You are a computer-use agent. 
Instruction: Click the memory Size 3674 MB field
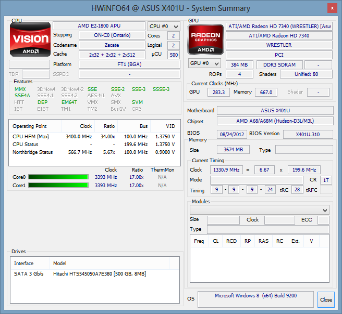click(233, 150)
